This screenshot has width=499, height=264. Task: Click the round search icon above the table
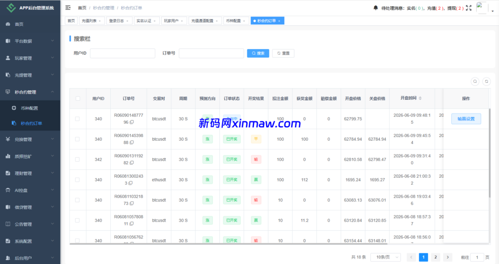475,81
